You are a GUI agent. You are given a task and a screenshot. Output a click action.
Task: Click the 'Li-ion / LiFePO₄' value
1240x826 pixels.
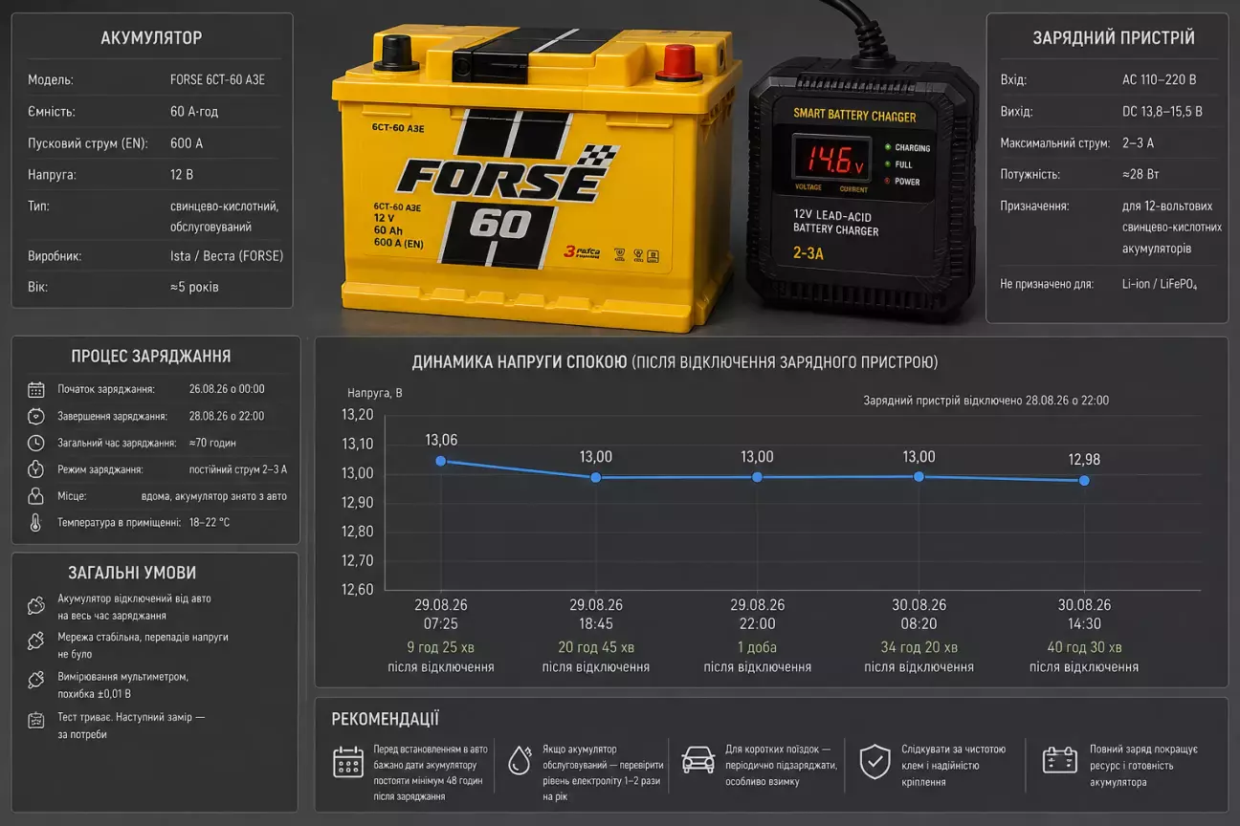pyautogui.click(x=1161, y=285)
